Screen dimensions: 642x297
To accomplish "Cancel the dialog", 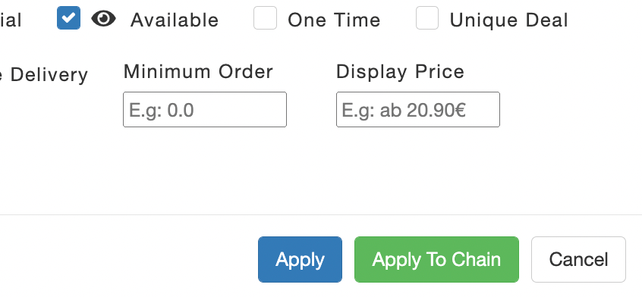I will click(x=578, y=259).
